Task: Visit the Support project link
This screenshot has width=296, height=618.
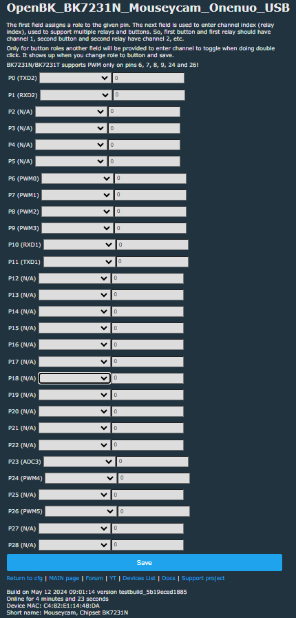Action: pyautogui.click(x=203, y=578)
